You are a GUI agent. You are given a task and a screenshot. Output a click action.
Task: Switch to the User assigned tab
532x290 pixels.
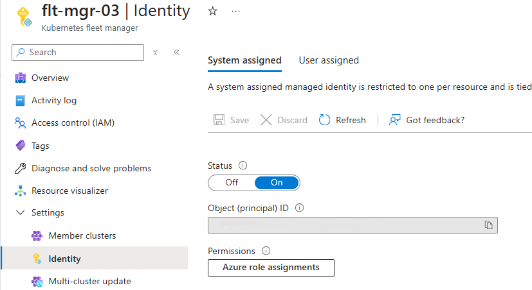pyautogui.click(x=329, y=60)
